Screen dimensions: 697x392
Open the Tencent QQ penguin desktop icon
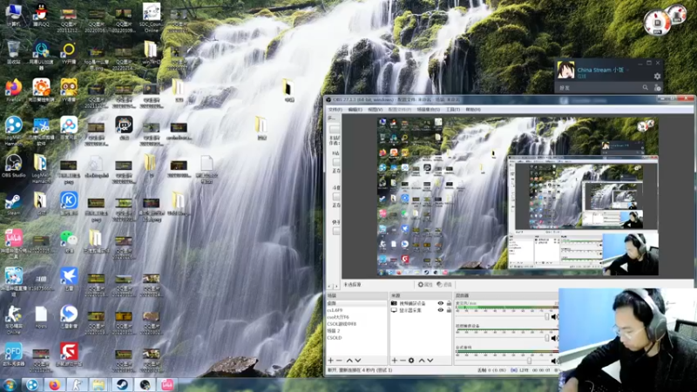(x=41, y=15)
